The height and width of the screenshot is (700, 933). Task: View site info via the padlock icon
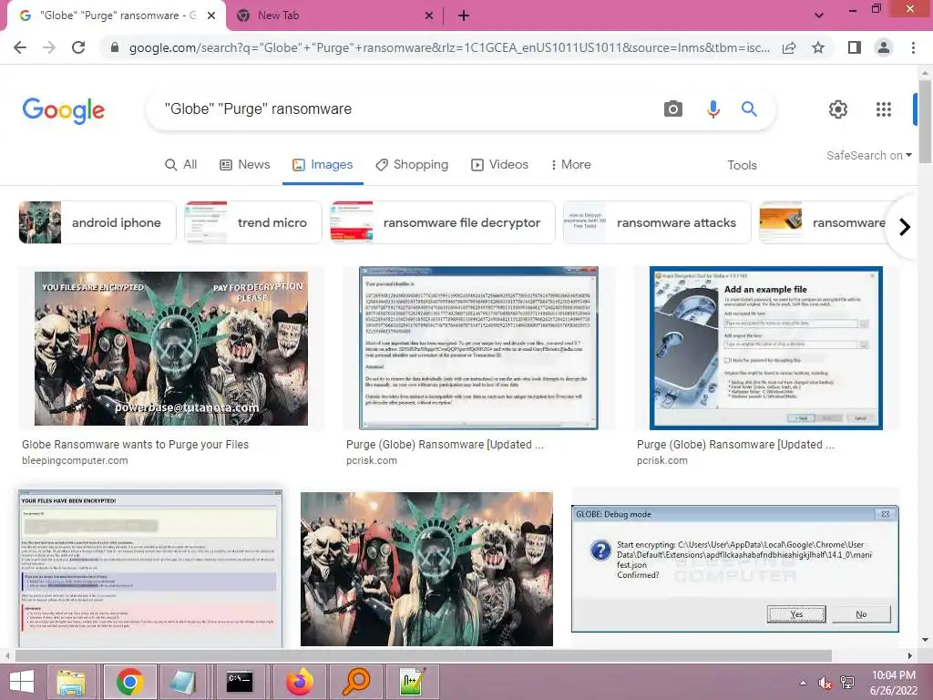point(115,47)
